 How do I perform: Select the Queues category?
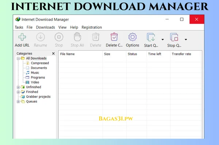31,102
